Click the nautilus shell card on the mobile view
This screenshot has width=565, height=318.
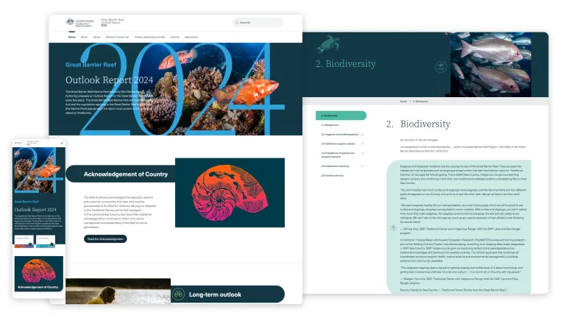[38, 273]
